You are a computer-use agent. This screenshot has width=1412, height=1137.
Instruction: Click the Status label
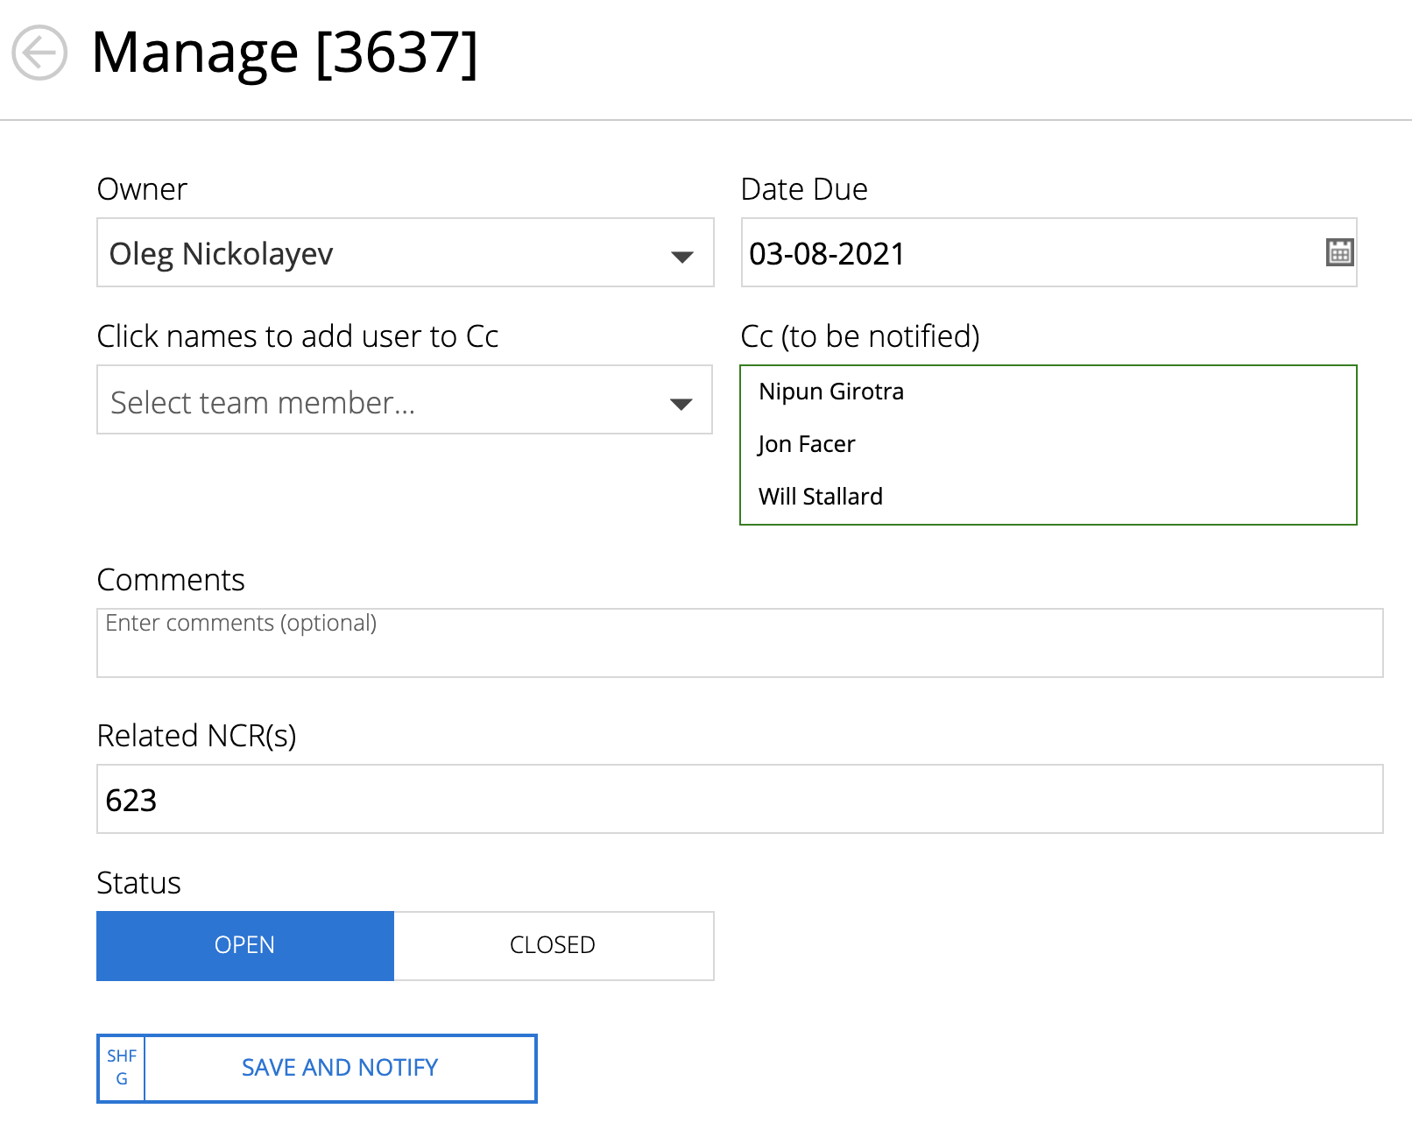[x=138, y=883]
